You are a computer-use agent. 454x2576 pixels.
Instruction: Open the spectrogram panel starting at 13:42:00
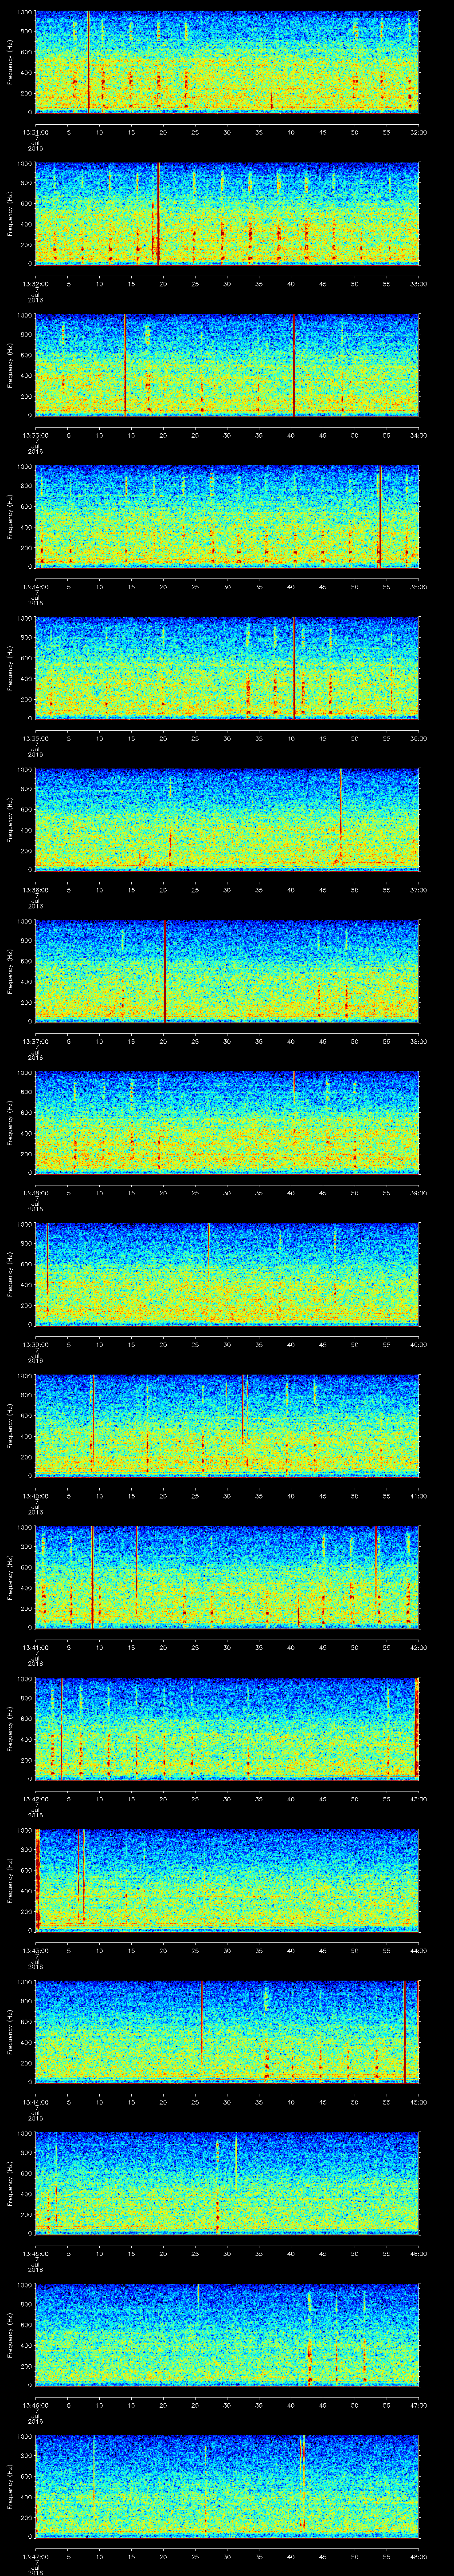(227, 1729)
